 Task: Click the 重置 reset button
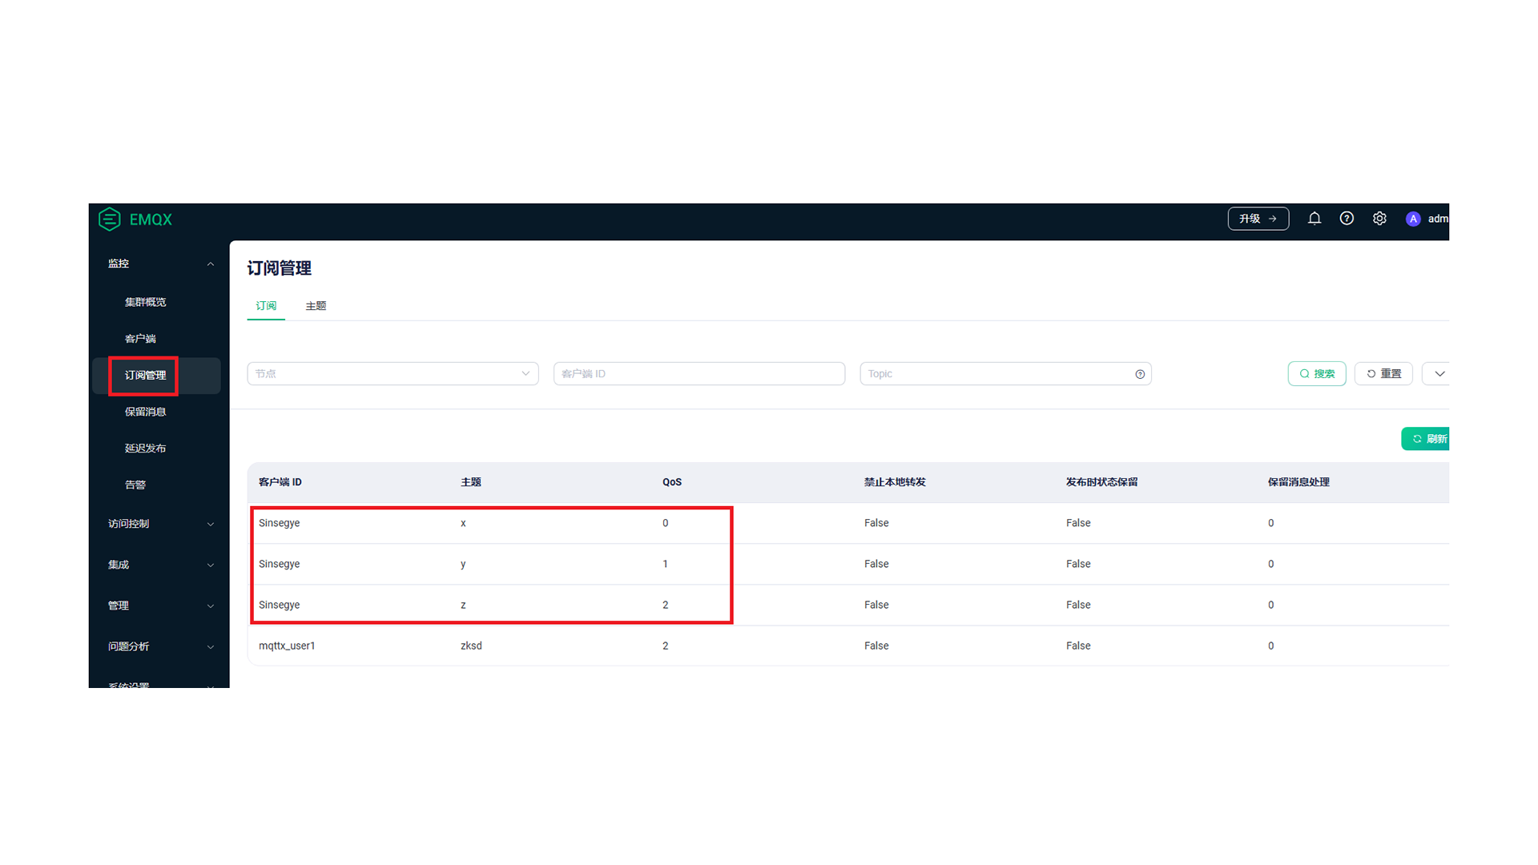pos(1383,374)
